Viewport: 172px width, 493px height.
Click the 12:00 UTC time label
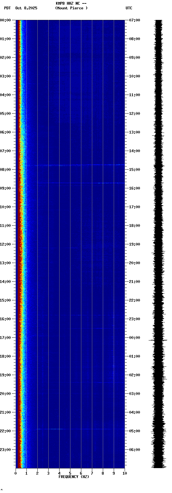pos(135,114)
